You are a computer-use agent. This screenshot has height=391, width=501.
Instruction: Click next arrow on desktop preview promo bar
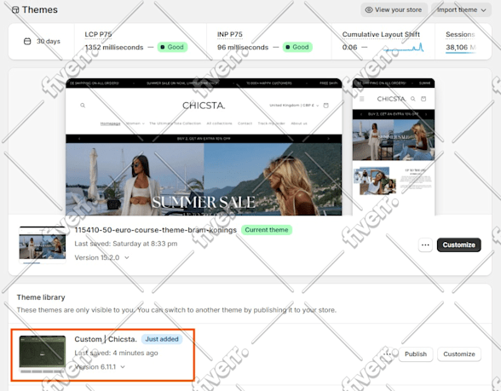point(328,139)
